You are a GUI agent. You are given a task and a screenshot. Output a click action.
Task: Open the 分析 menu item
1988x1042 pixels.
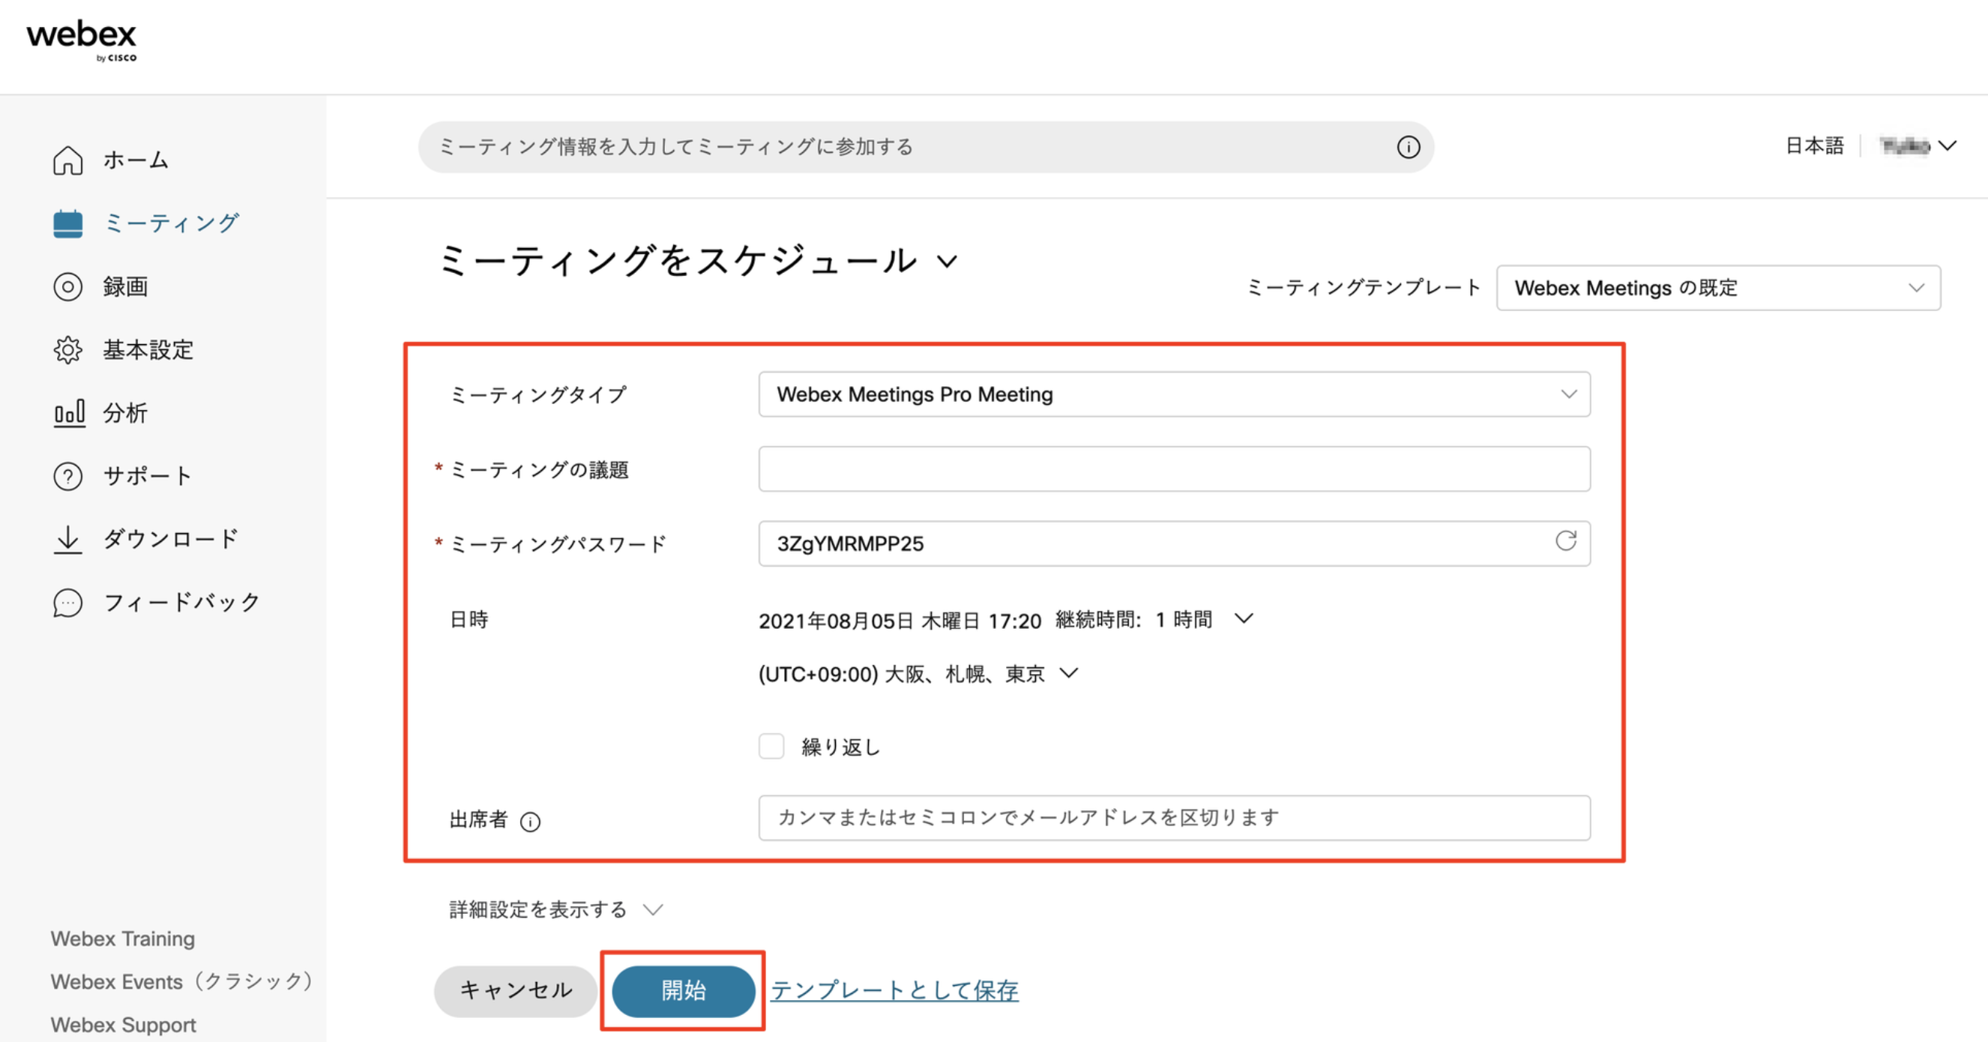(125, 413)
